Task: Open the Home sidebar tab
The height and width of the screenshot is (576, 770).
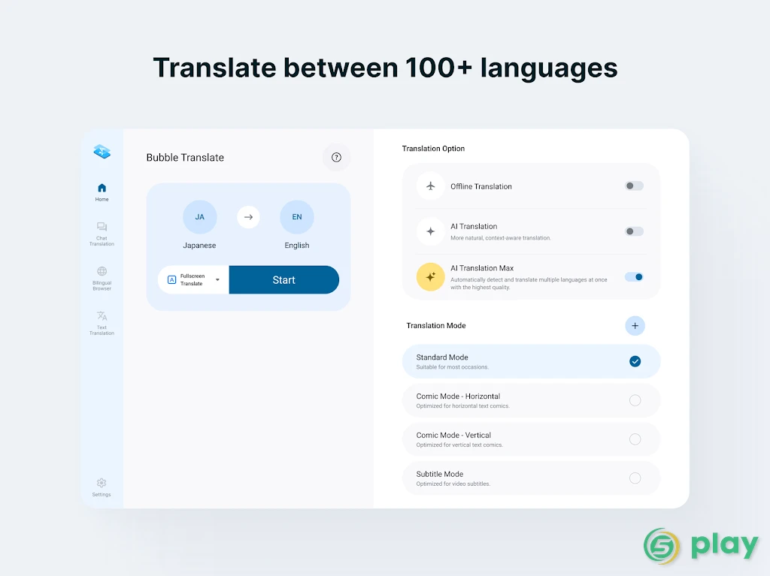Action: point(102,192)
